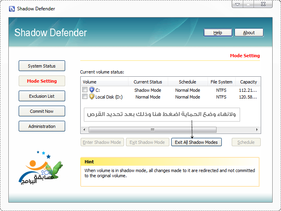
Task: Click the Help button
Action: pos(217,33)
